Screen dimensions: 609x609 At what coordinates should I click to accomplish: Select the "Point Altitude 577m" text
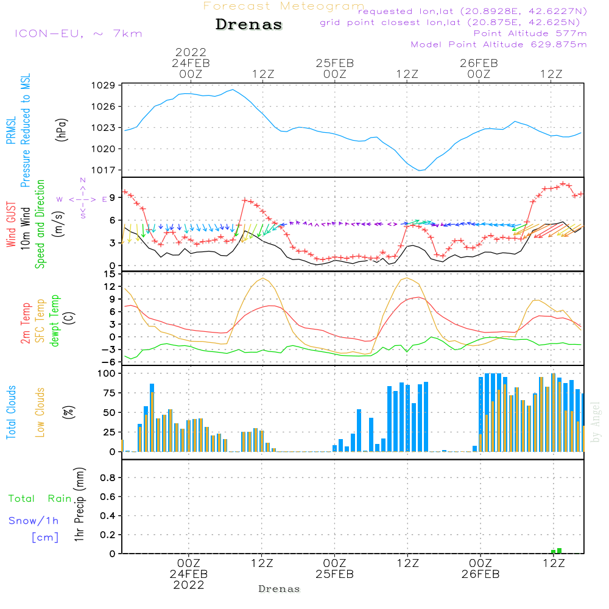(x=530, y=33)
